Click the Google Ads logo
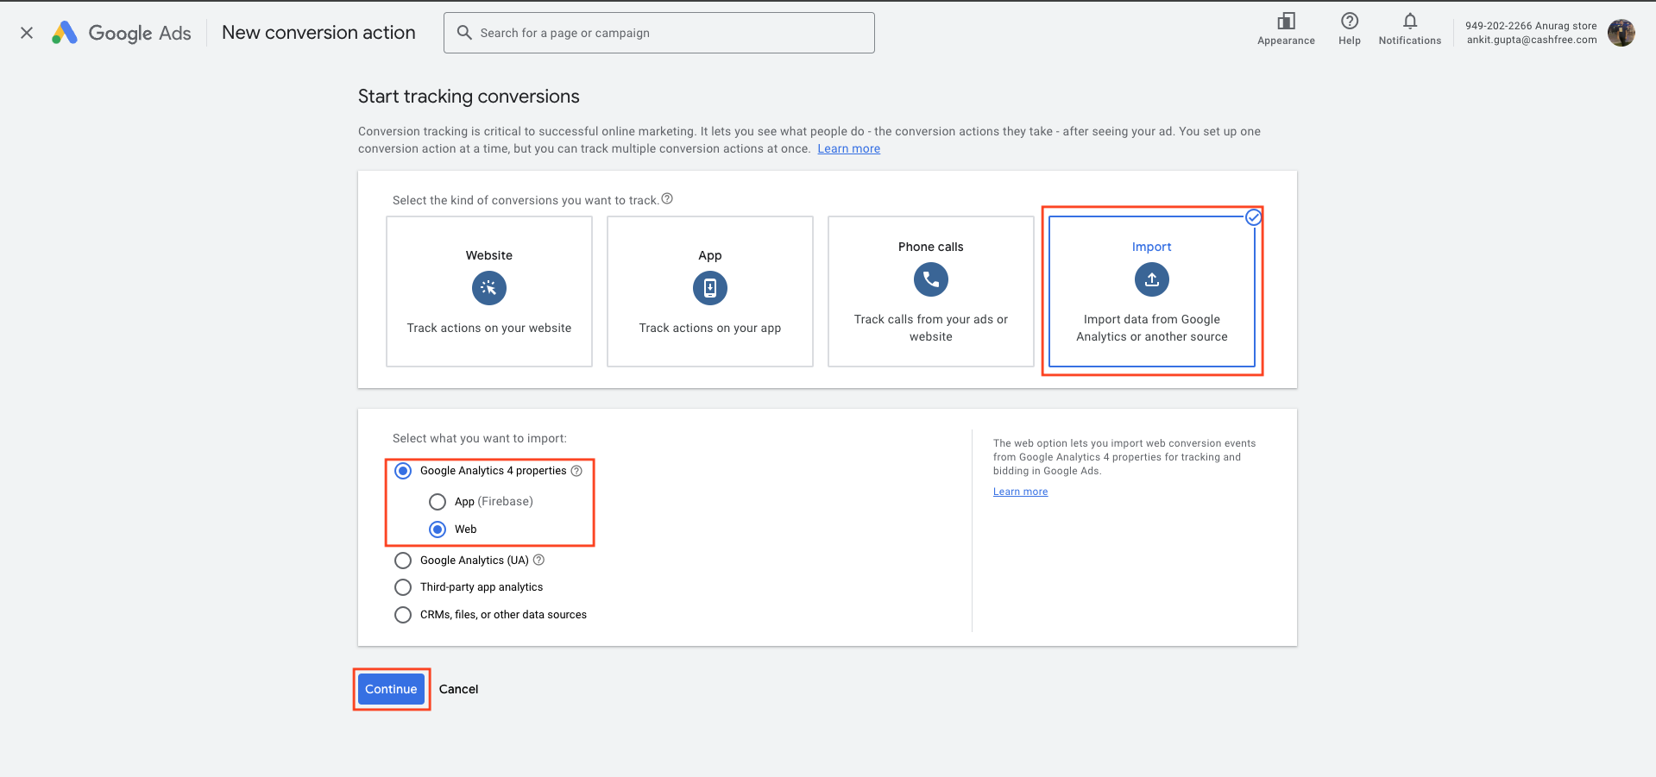 [121, 33]
